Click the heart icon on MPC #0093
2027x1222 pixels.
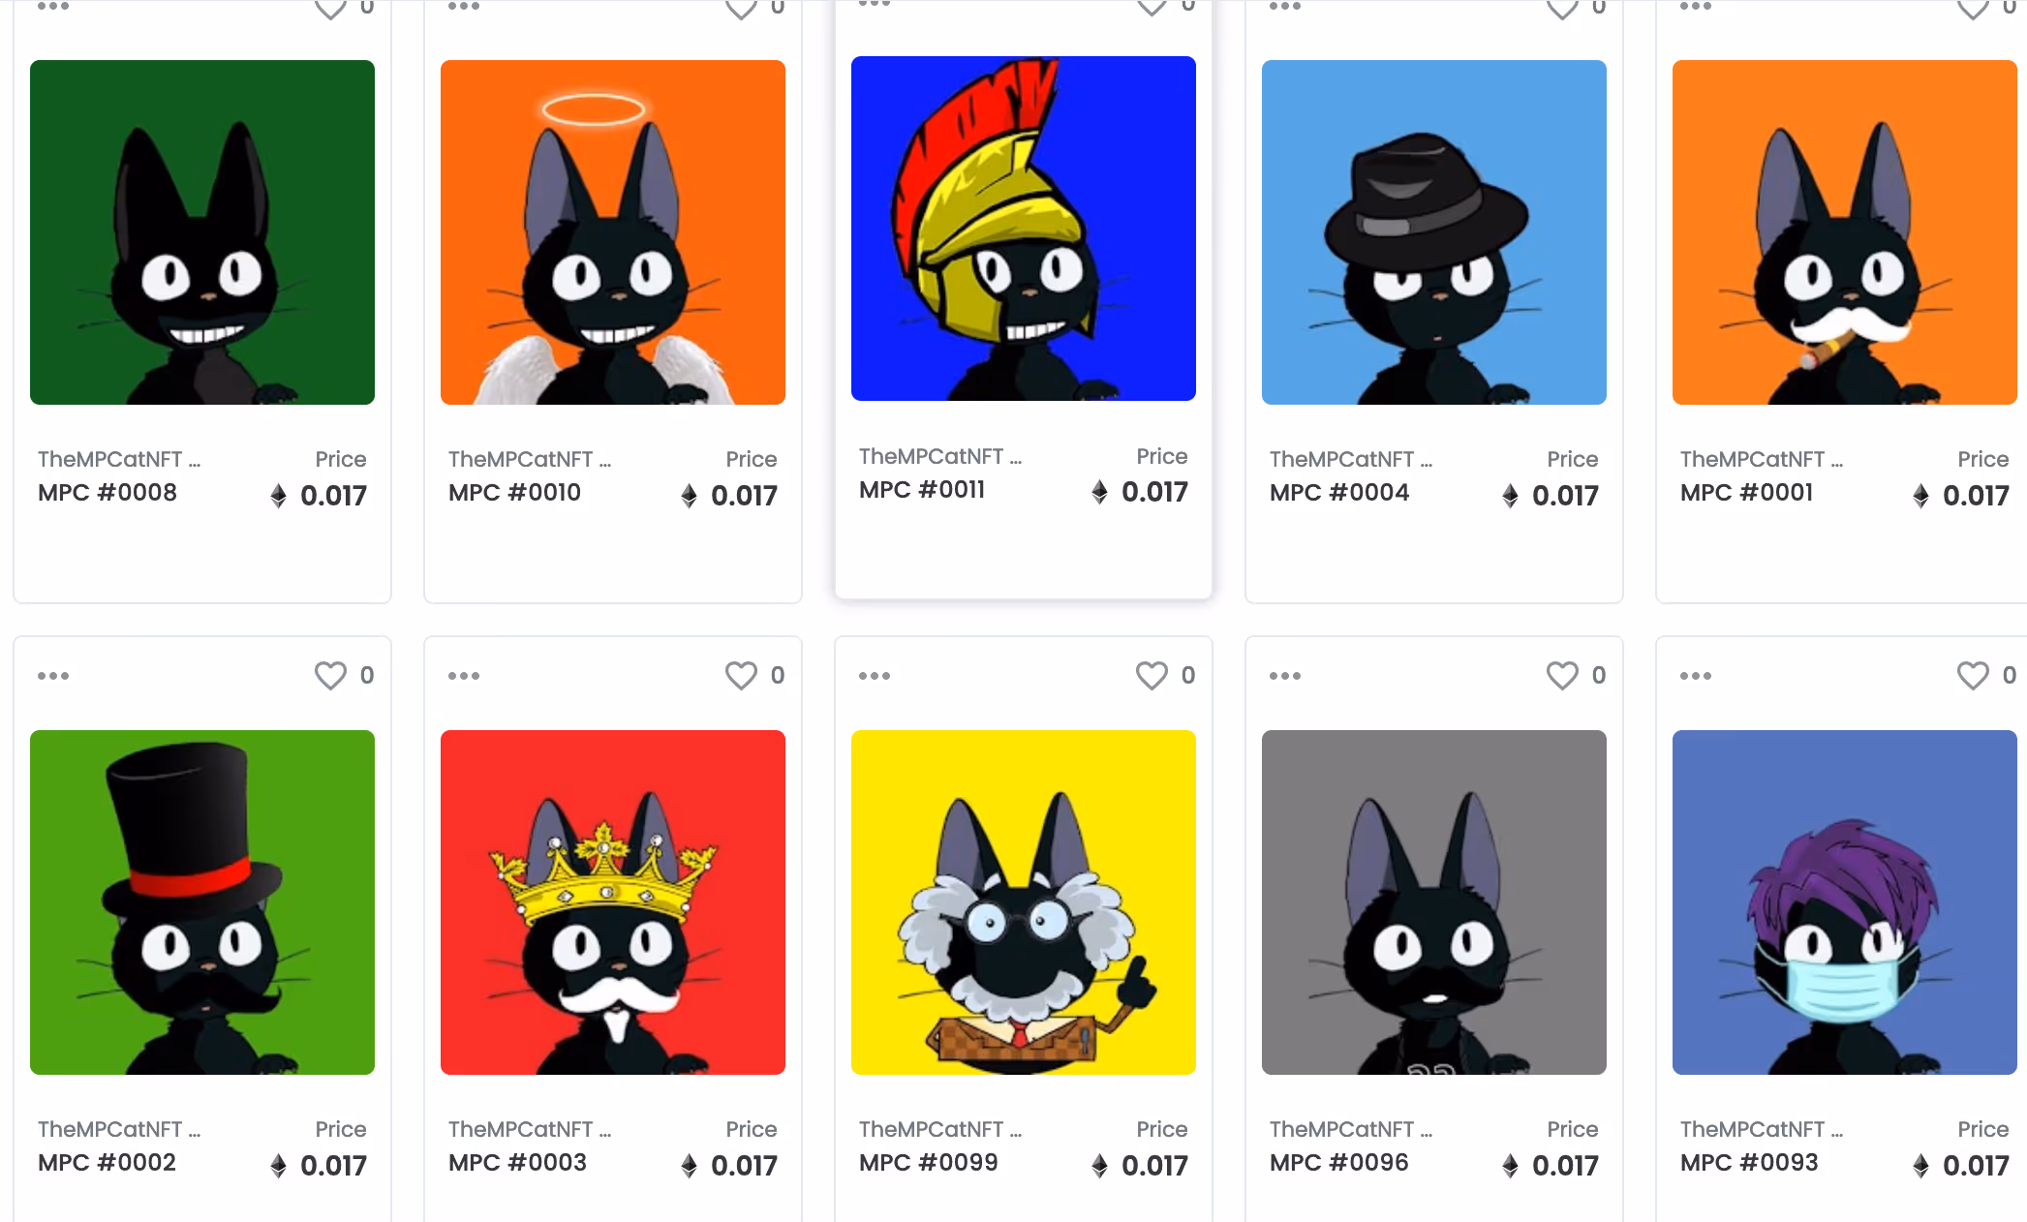[x=1973, y=675]
